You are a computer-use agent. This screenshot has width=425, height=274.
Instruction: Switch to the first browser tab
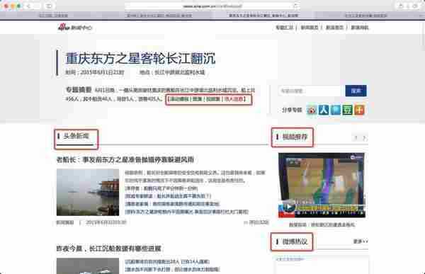53,16
